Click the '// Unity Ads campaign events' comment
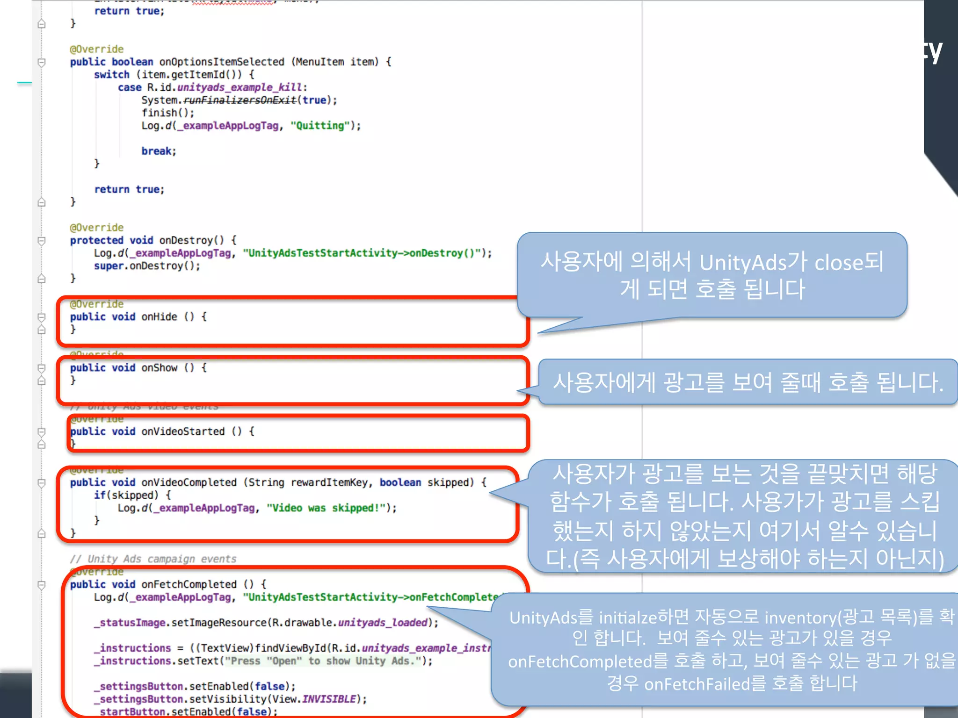Image resolution: width=958 pixels, height=718 pixels. [x=153, y=559]
